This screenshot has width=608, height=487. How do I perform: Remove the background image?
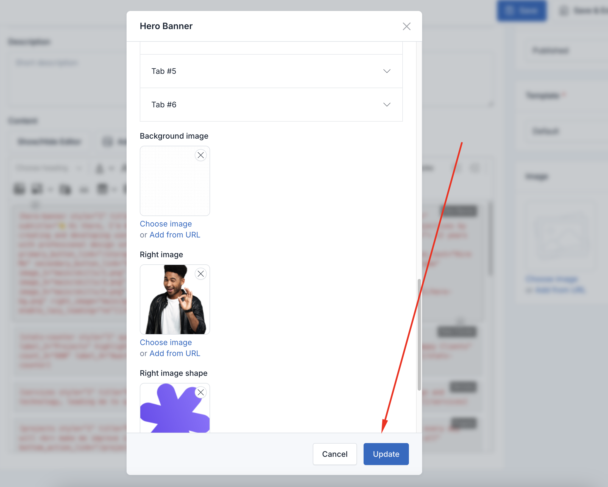pos(200,155)
